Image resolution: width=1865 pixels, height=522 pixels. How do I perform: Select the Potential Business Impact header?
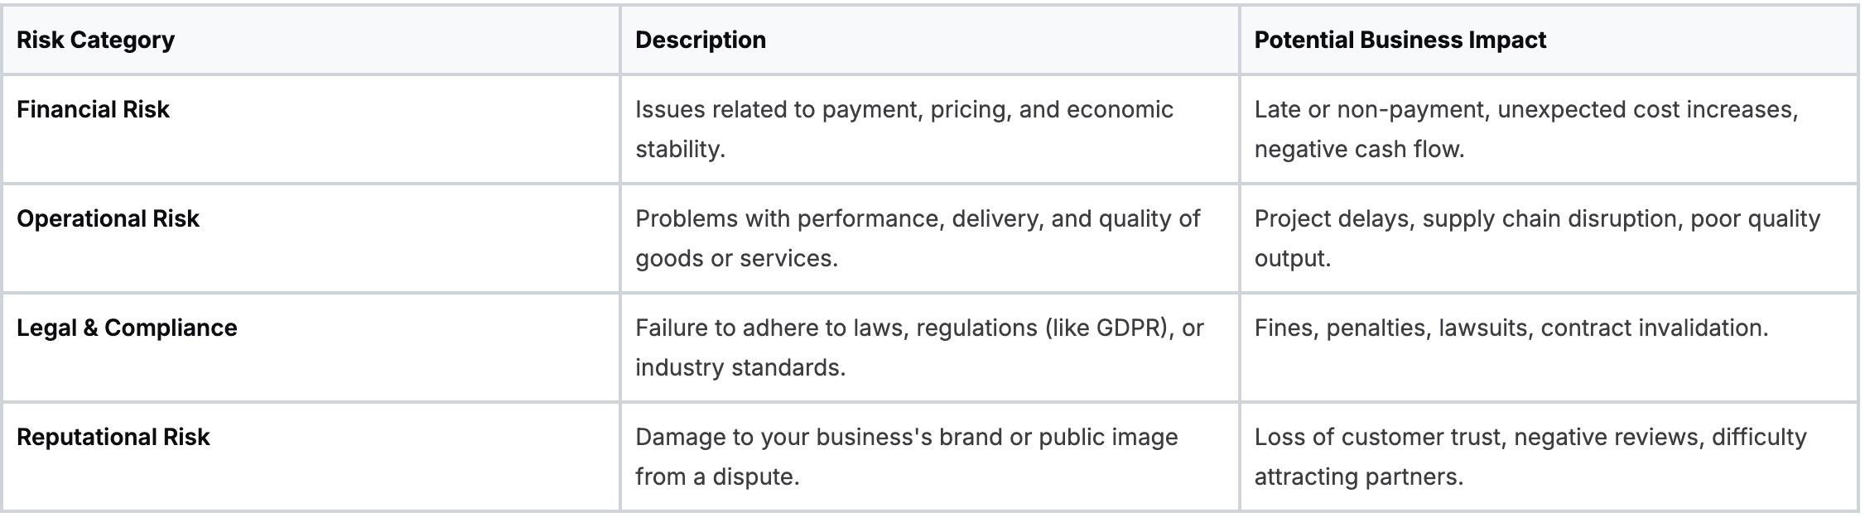1400,41
